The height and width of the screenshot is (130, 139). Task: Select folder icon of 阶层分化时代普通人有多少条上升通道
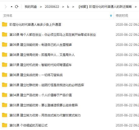click(x=5, y=24)
